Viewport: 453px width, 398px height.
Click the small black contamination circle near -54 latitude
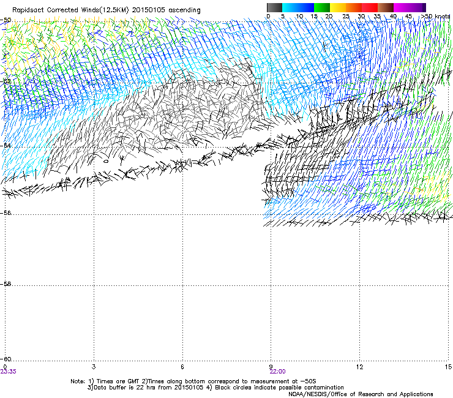pyautogui.click(x=106, y=161)
